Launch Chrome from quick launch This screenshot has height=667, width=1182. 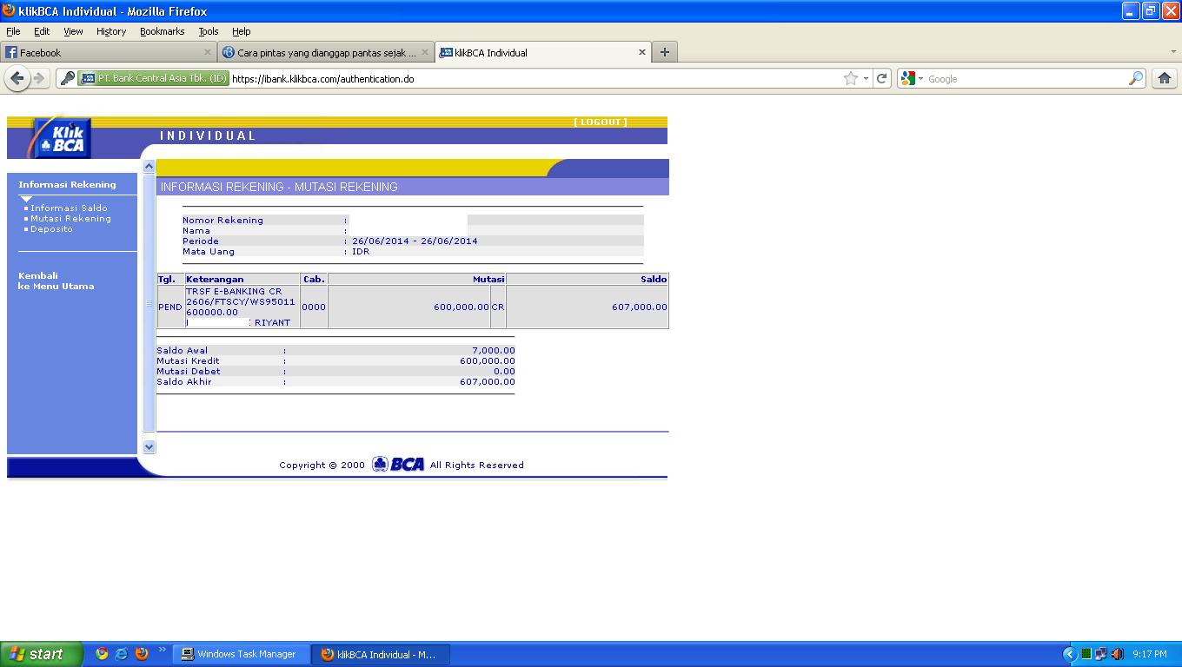coord(102,654)
